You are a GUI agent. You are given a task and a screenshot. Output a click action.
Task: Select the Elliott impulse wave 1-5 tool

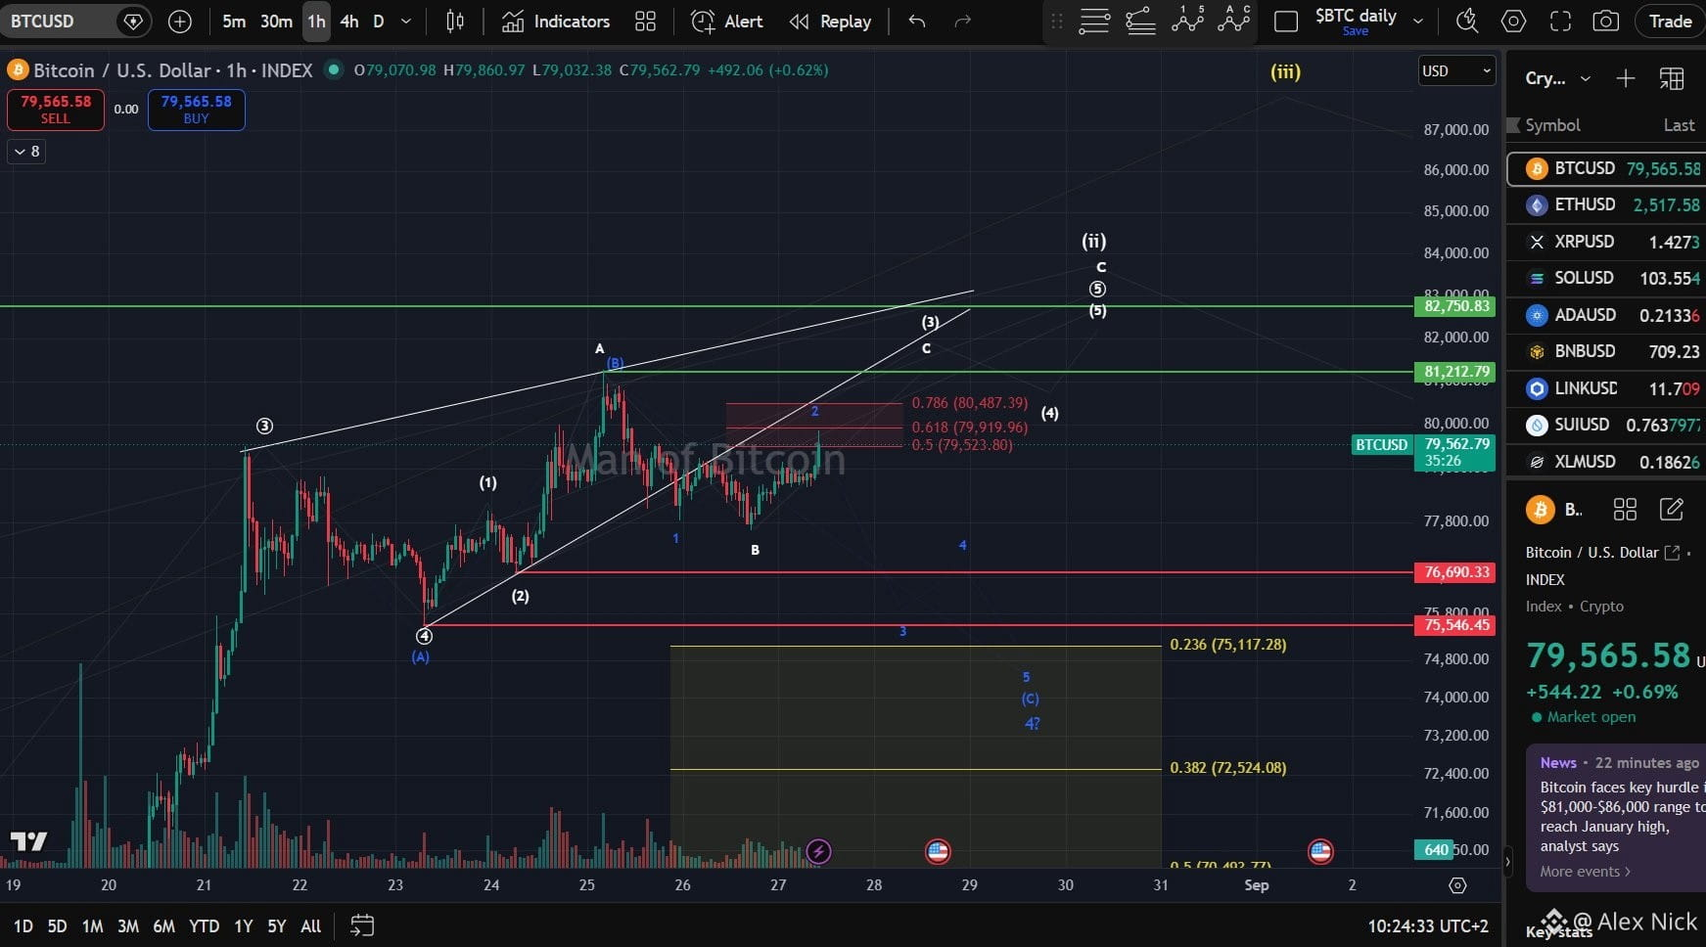pos(1187,20)
